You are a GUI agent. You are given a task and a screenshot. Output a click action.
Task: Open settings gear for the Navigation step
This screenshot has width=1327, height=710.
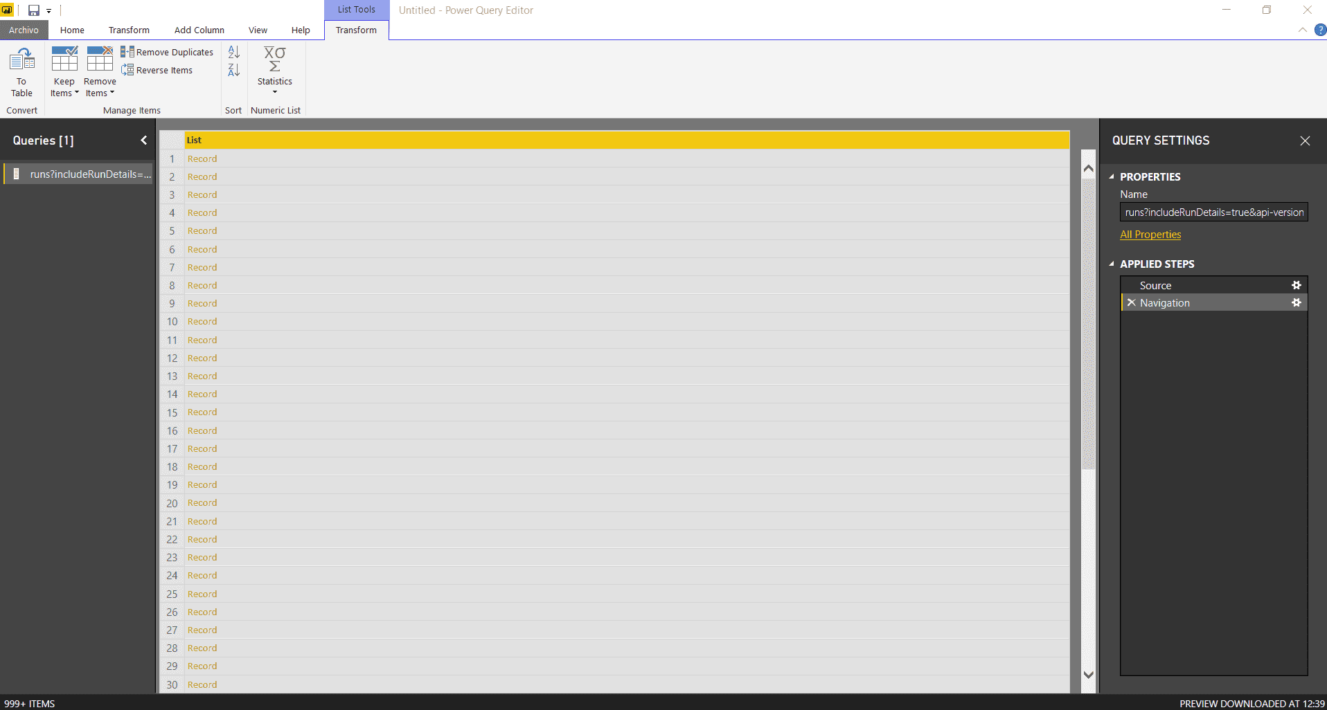[1297, 302]
